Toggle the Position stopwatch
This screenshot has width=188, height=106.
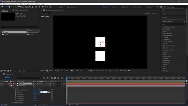[16, 92]
